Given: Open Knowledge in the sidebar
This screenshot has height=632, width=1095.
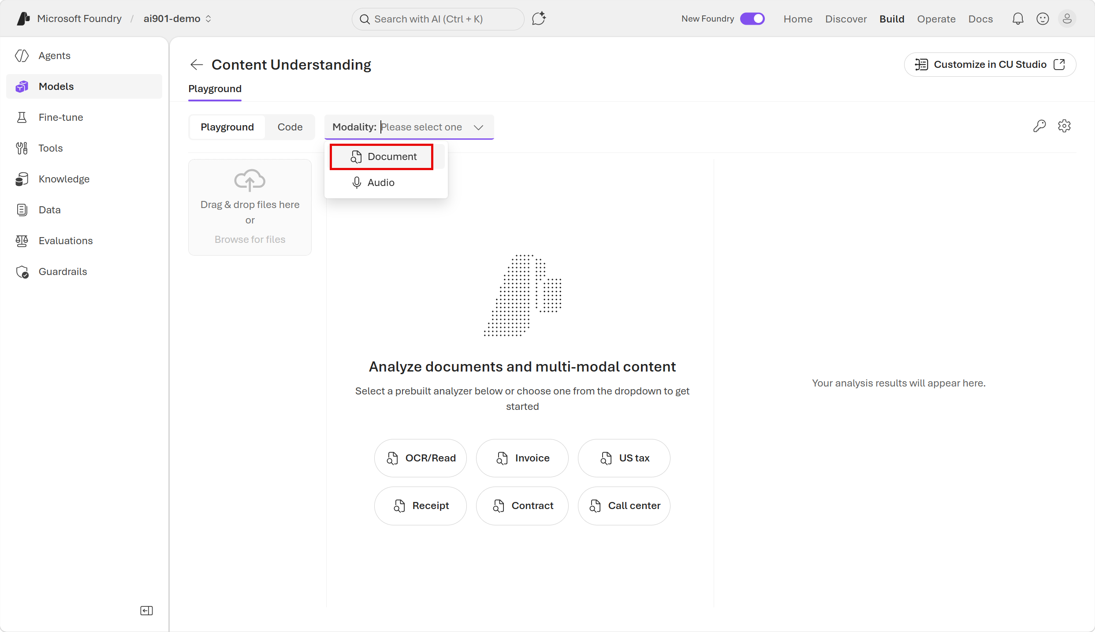Looking at the screenshot, I should pyautogui.click(x=84, y=179).
